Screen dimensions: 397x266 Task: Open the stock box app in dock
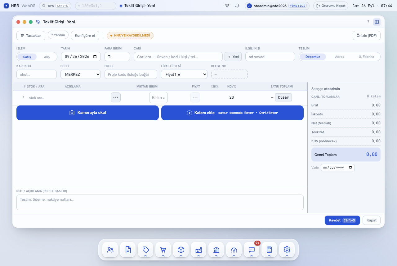click(181, 250)
